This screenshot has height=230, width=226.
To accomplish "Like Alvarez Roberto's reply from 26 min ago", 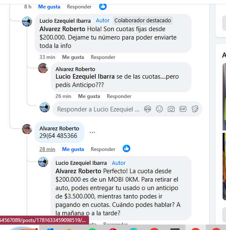I will pyautogui.click(x=89, y=96).
